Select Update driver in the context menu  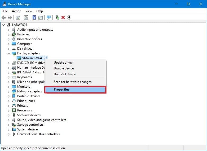tap(63, 63)
